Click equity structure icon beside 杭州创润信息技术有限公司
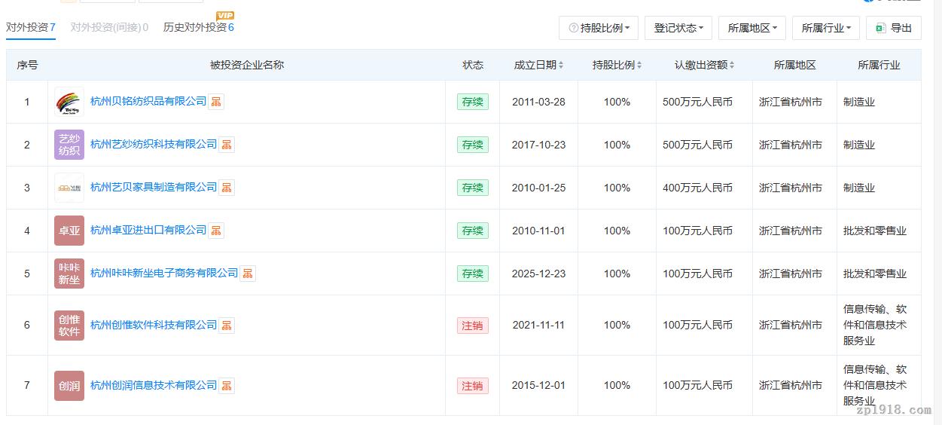 click(x=227, y=386)
